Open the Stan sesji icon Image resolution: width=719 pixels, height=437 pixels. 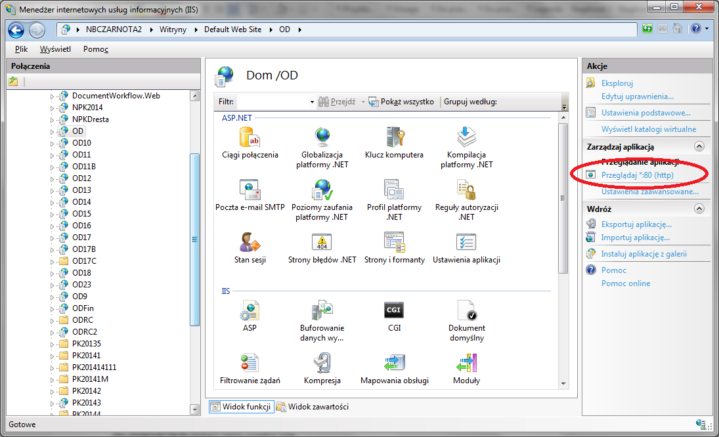coord(250,242)
